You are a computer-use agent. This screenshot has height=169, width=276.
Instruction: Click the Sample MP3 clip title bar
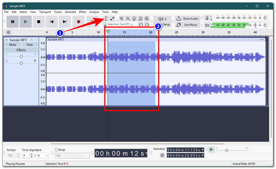click(156, 39)
